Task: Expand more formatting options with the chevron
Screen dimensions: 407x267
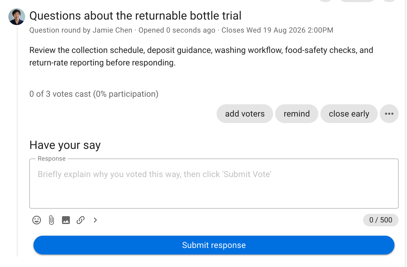Action: [x=95, y=220]
